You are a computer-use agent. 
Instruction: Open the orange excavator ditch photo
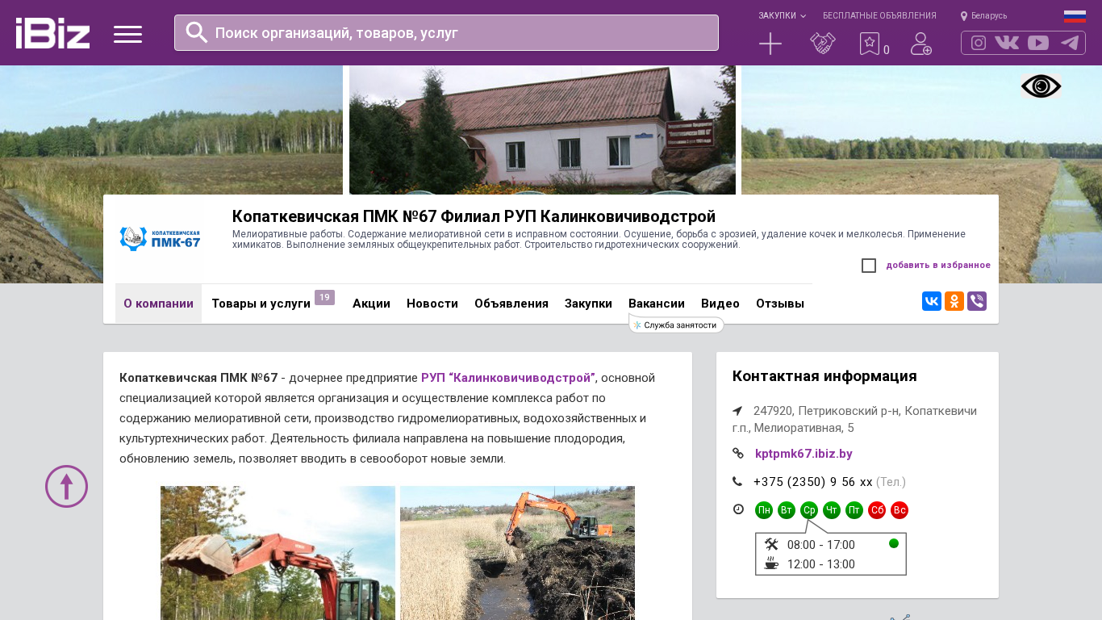click(517, 553)
